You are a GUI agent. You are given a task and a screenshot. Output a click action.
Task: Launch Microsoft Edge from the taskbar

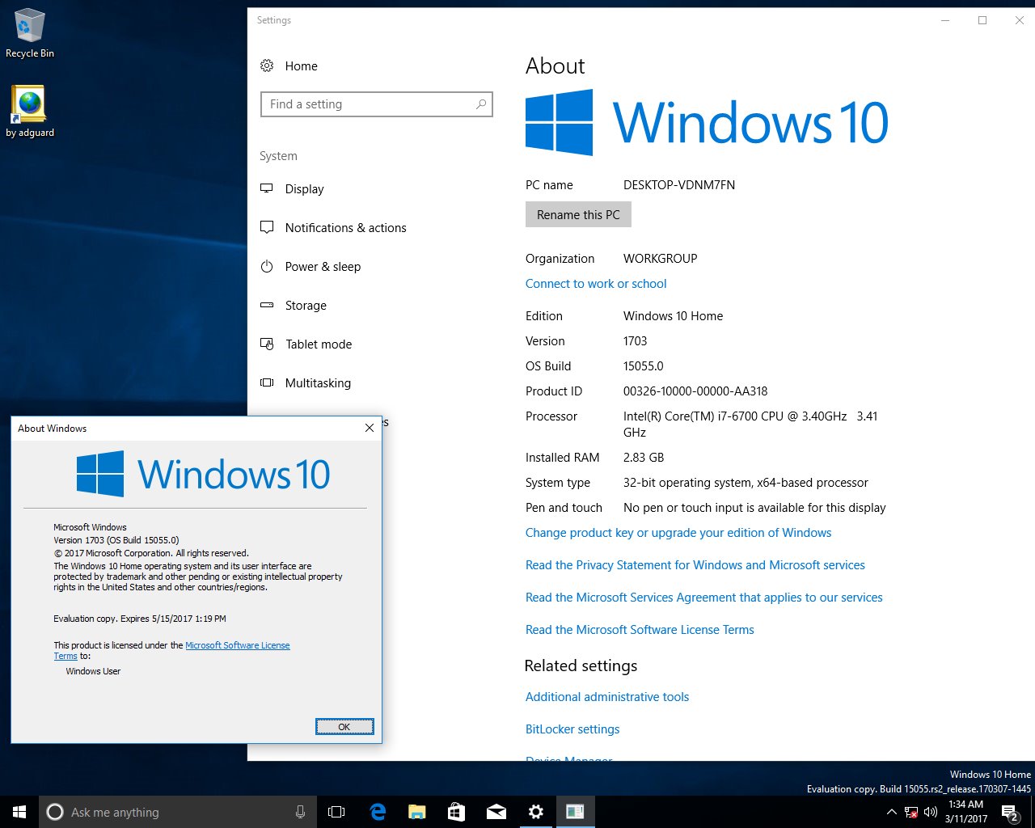(x=378, y=812)
